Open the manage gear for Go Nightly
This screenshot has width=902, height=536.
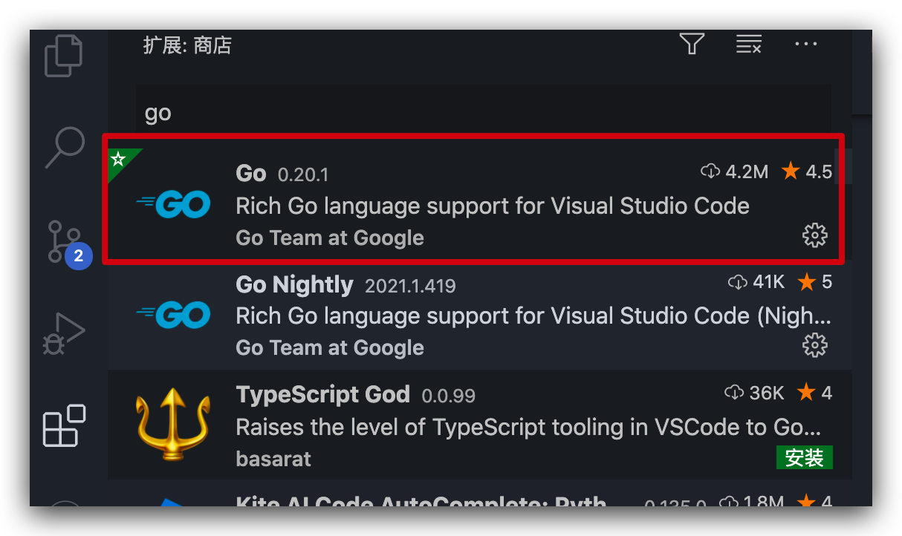(x=815, y=345)
